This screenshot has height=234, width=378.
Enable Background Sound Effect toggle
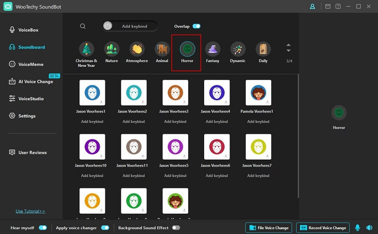coord(176,228)
